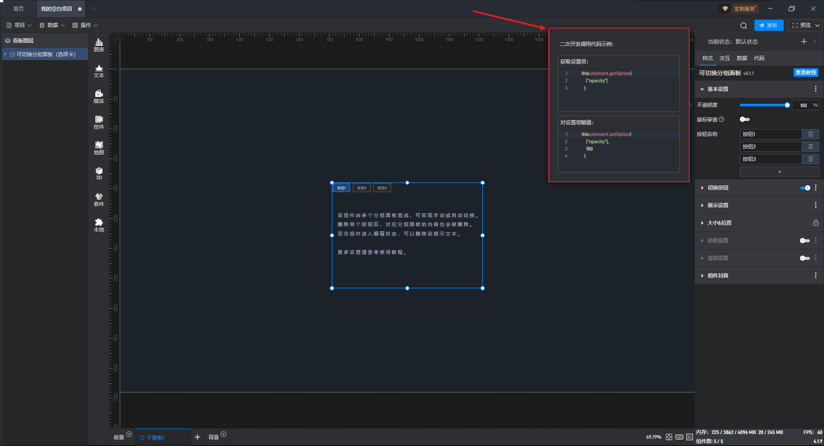The image size is (824, 446).
Task: Disable the 切换按钮 toggle switch
Action: (805, 188)
